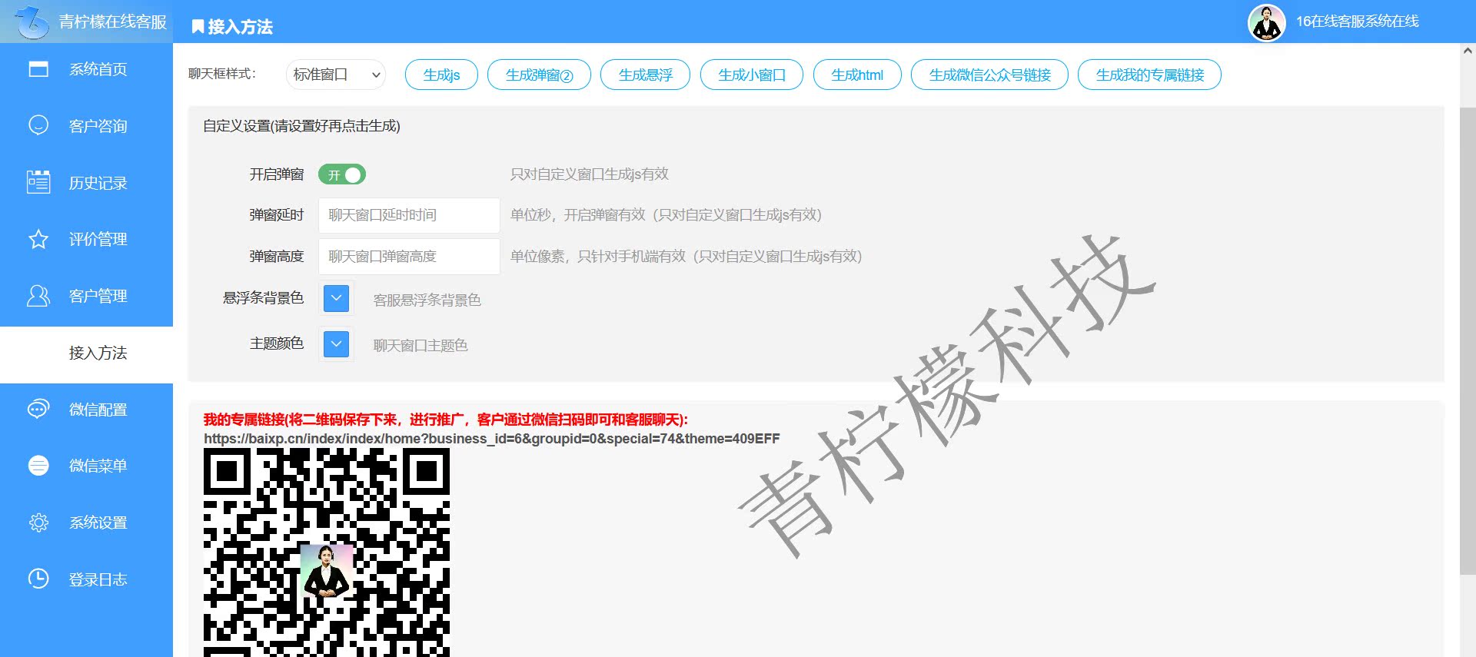Go to 历史记录 page
The width and height of the screenshot is (1476, 657).
(x=86, y=182)
